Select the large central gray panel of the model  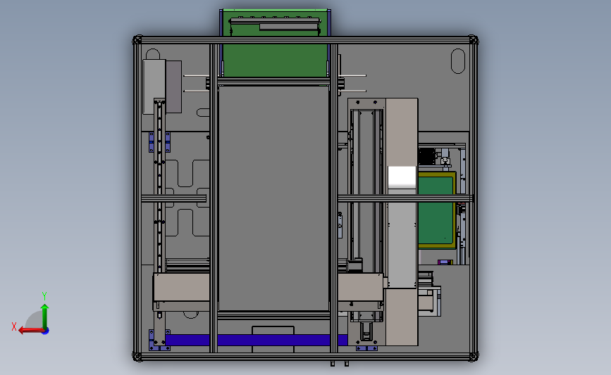273,198
